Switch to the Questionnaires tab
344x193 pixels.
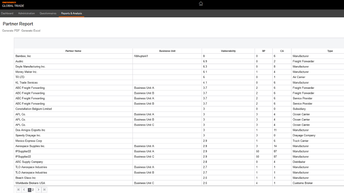pyautogui.click(x=48, y=13)
